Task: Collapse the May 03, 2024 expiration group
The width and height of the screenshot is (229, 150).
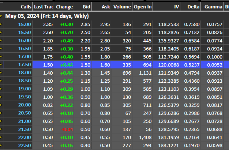Action: (x=1, y=16)
